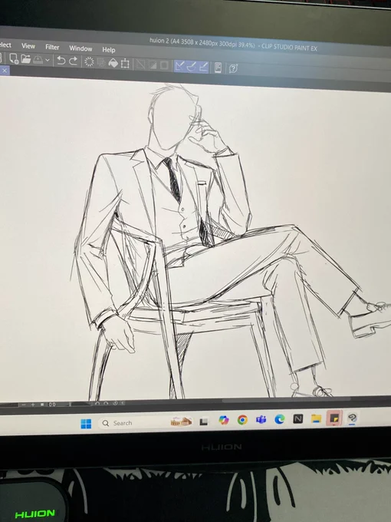
Task: Click the search highlight house image
Action: 181,421
